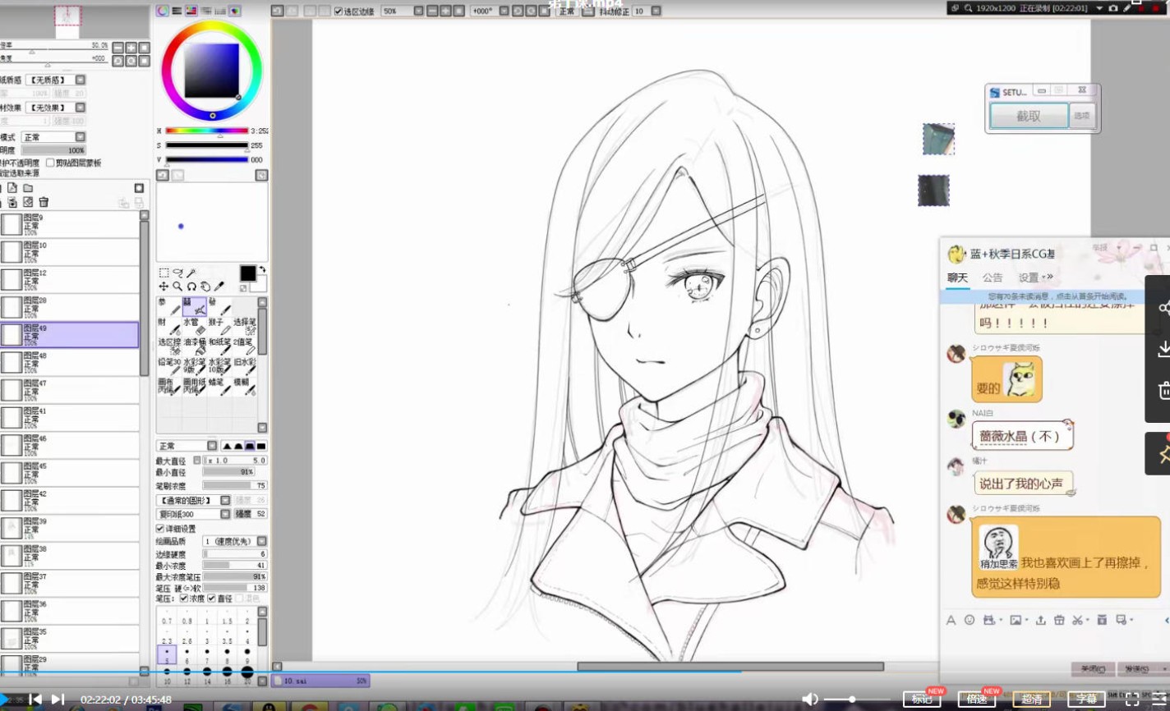Click the 截取 capture button
1170x711 pixels.
[x=1029, y=117]
